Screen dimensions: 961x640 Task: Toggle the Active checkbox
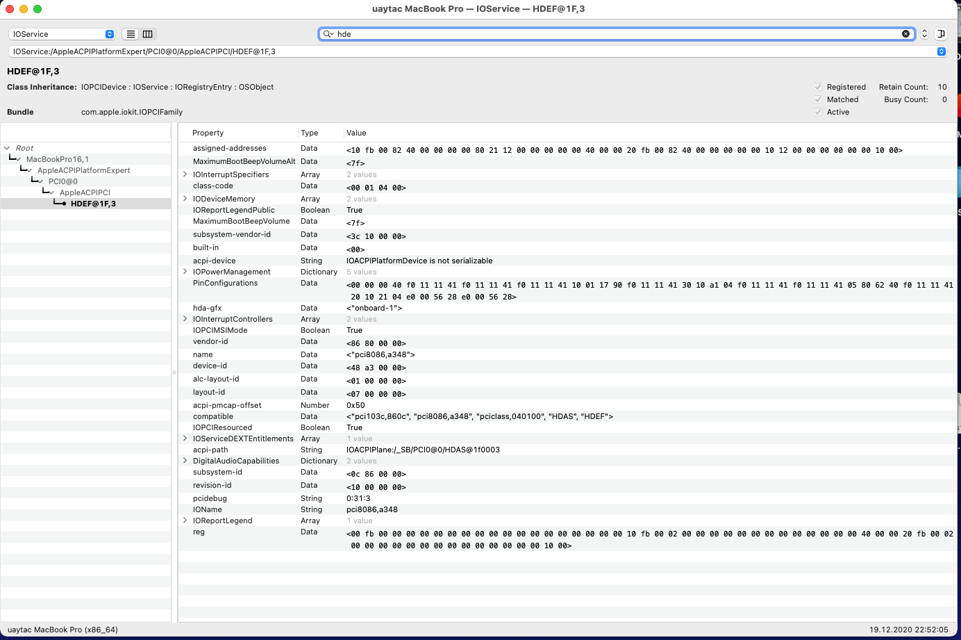818,112
